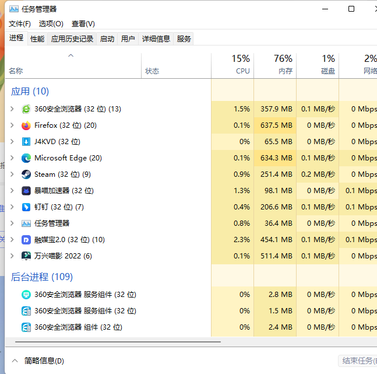
Task: Expand the Steam (32 位) (9) group
Action: (12, 174)
